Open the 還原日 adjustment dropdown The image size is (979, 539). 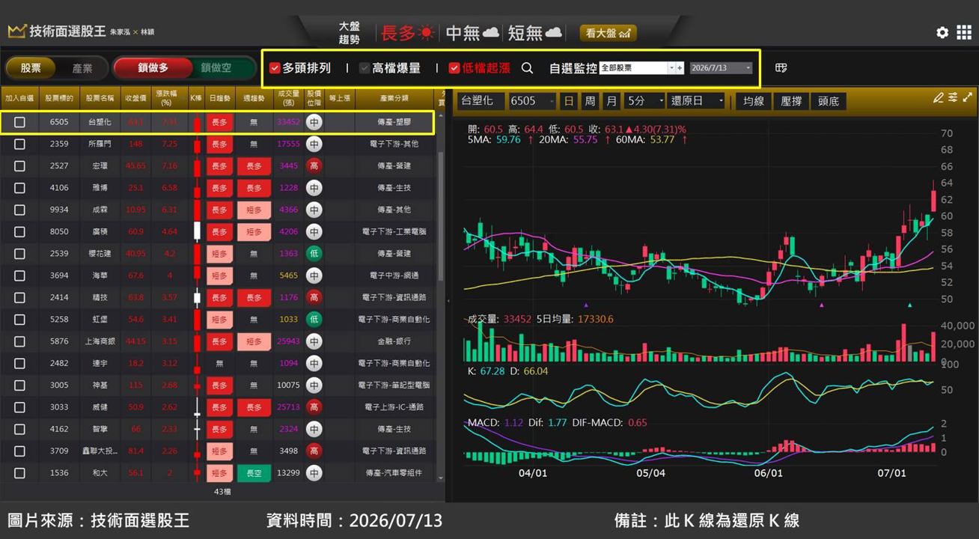[696, 100]
